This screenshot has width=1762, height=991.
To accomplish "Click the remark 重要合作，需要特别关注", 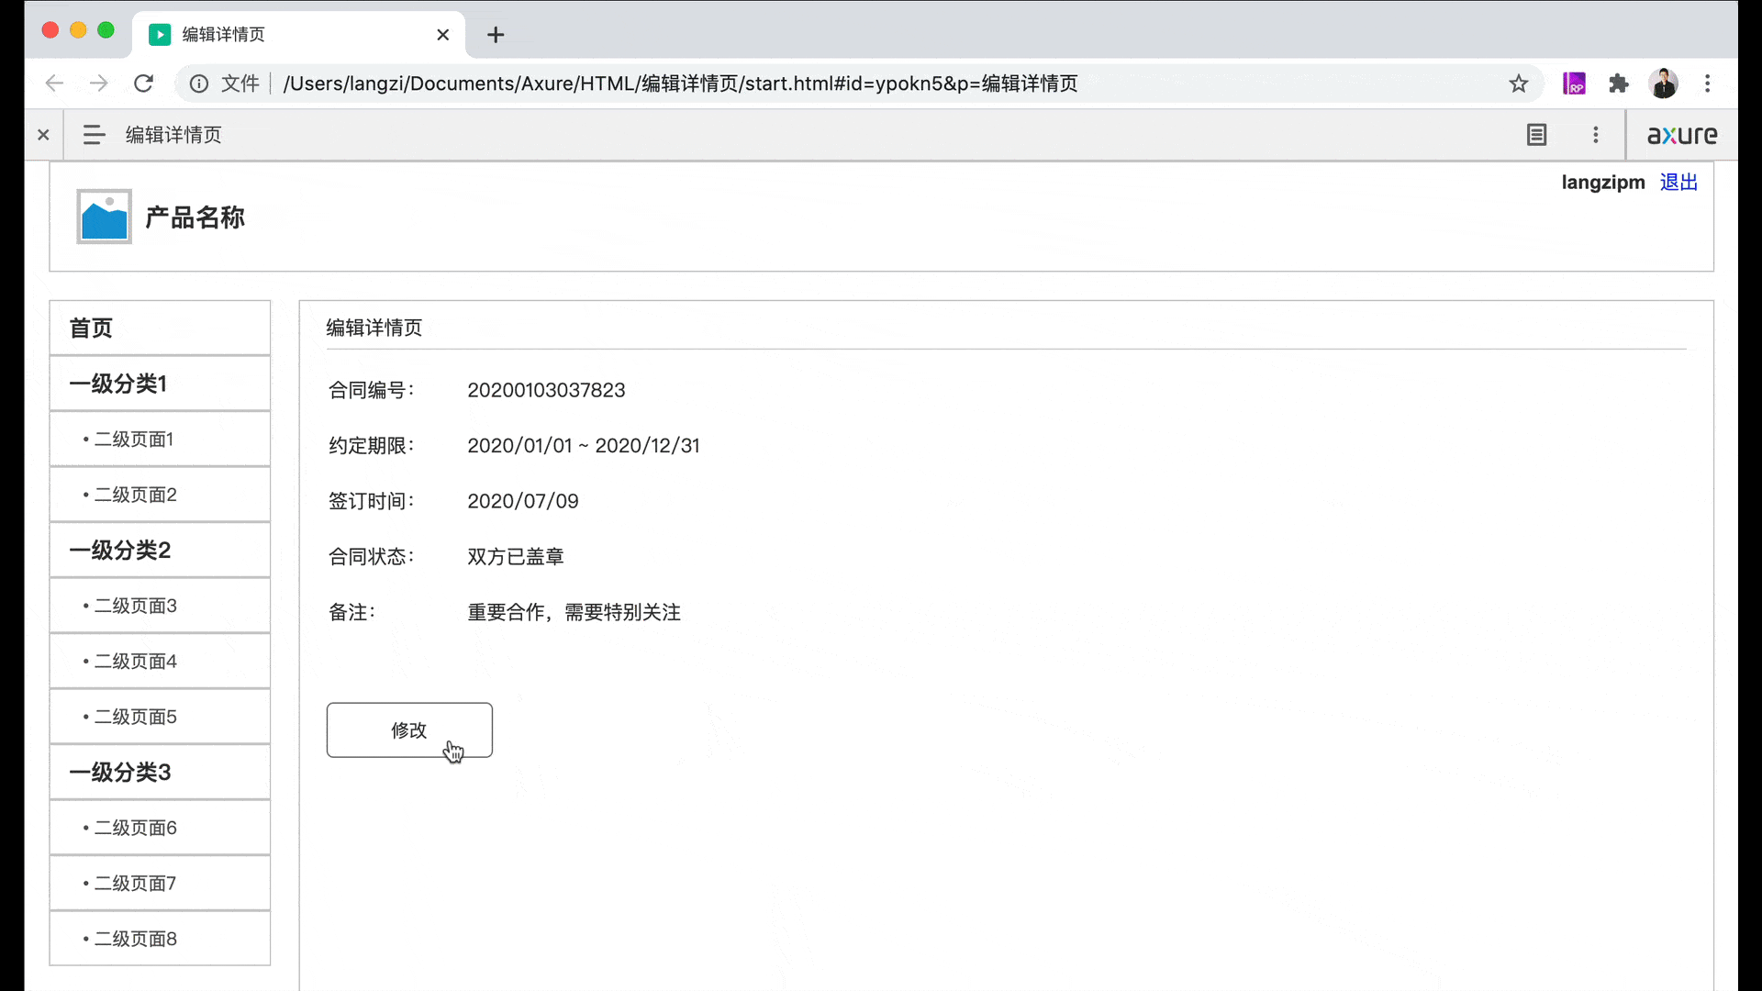I will click(x=574, y=612).
